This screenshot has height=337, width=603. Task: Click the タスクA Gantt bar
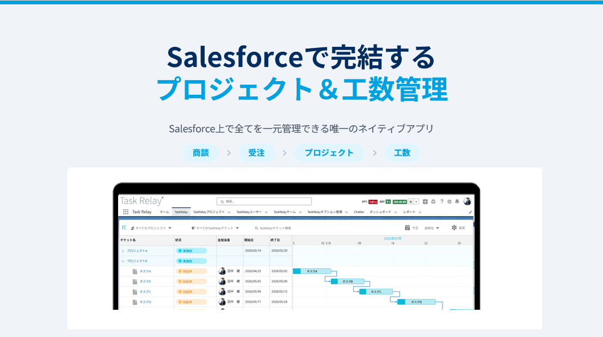[x=312, y=271]
